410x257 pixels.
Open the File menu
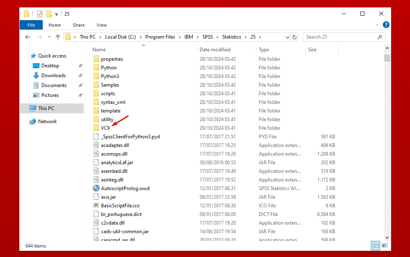pos(31,25)
